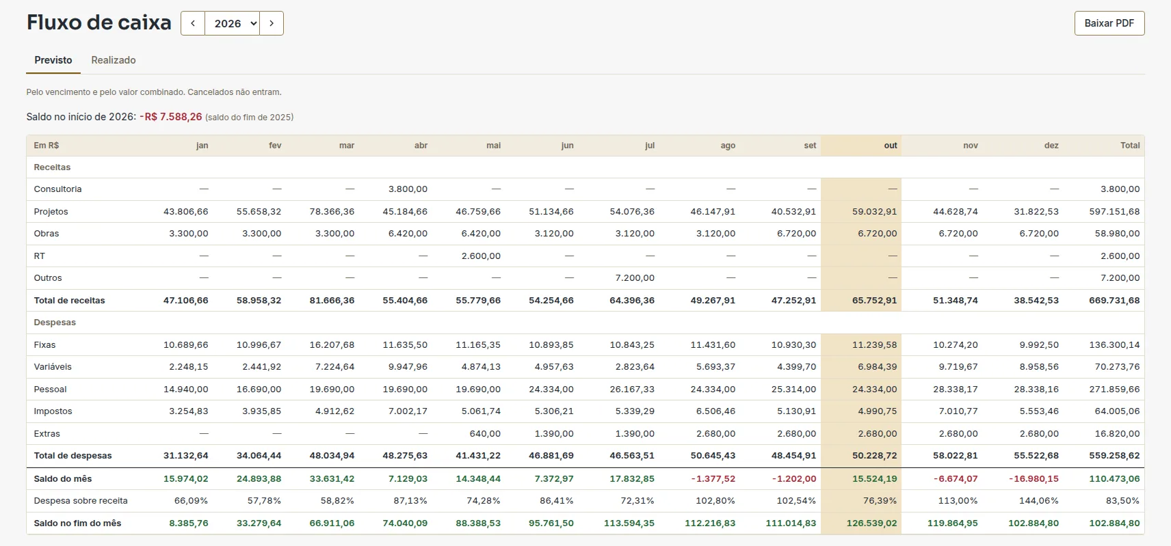
Task: Switch to the Realizado tab
Action: tap(114, 60)
